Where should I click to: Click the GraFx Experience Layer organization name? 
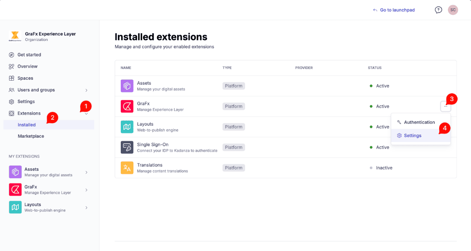coord(51,34)
